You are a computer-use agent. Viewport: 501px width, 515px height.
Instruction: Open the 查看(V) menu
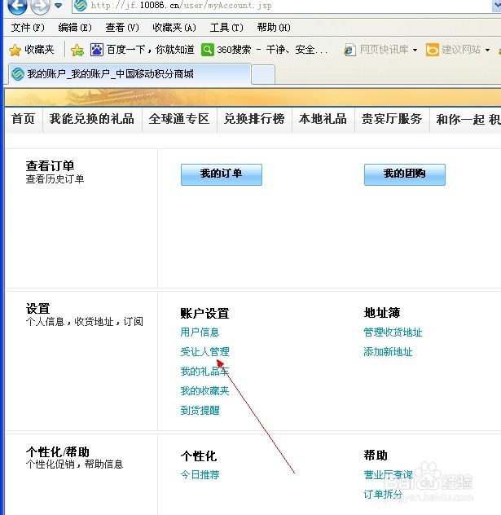122,28
